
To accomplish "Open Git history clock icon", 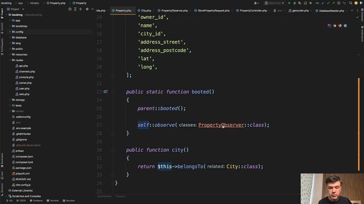I will click(339, 3).
